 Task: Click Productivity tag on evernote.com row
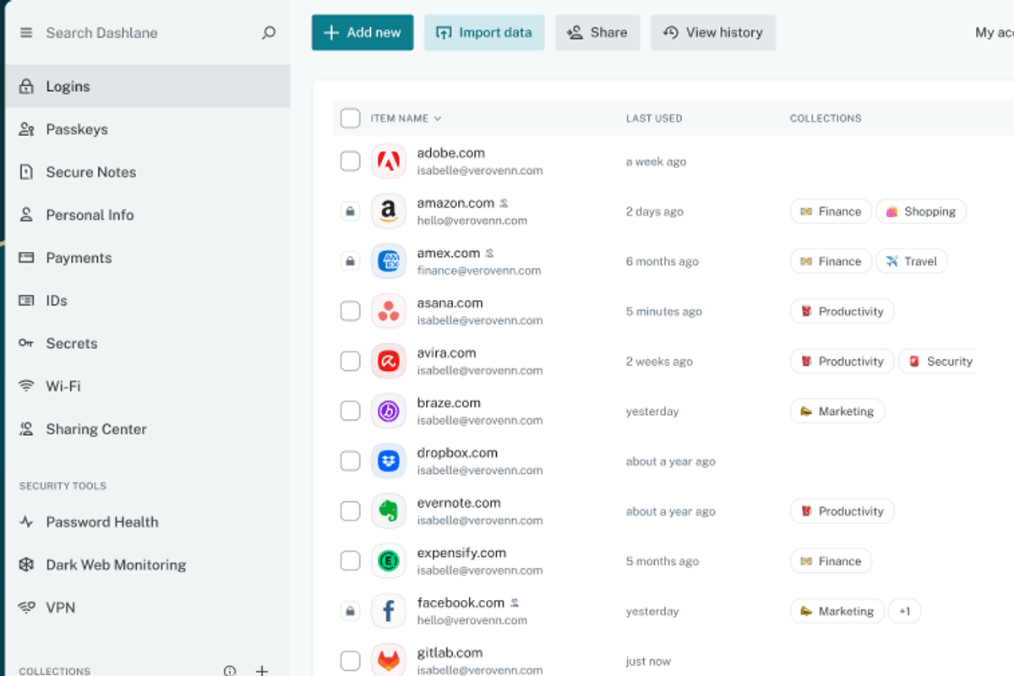(x=842, y=511)
